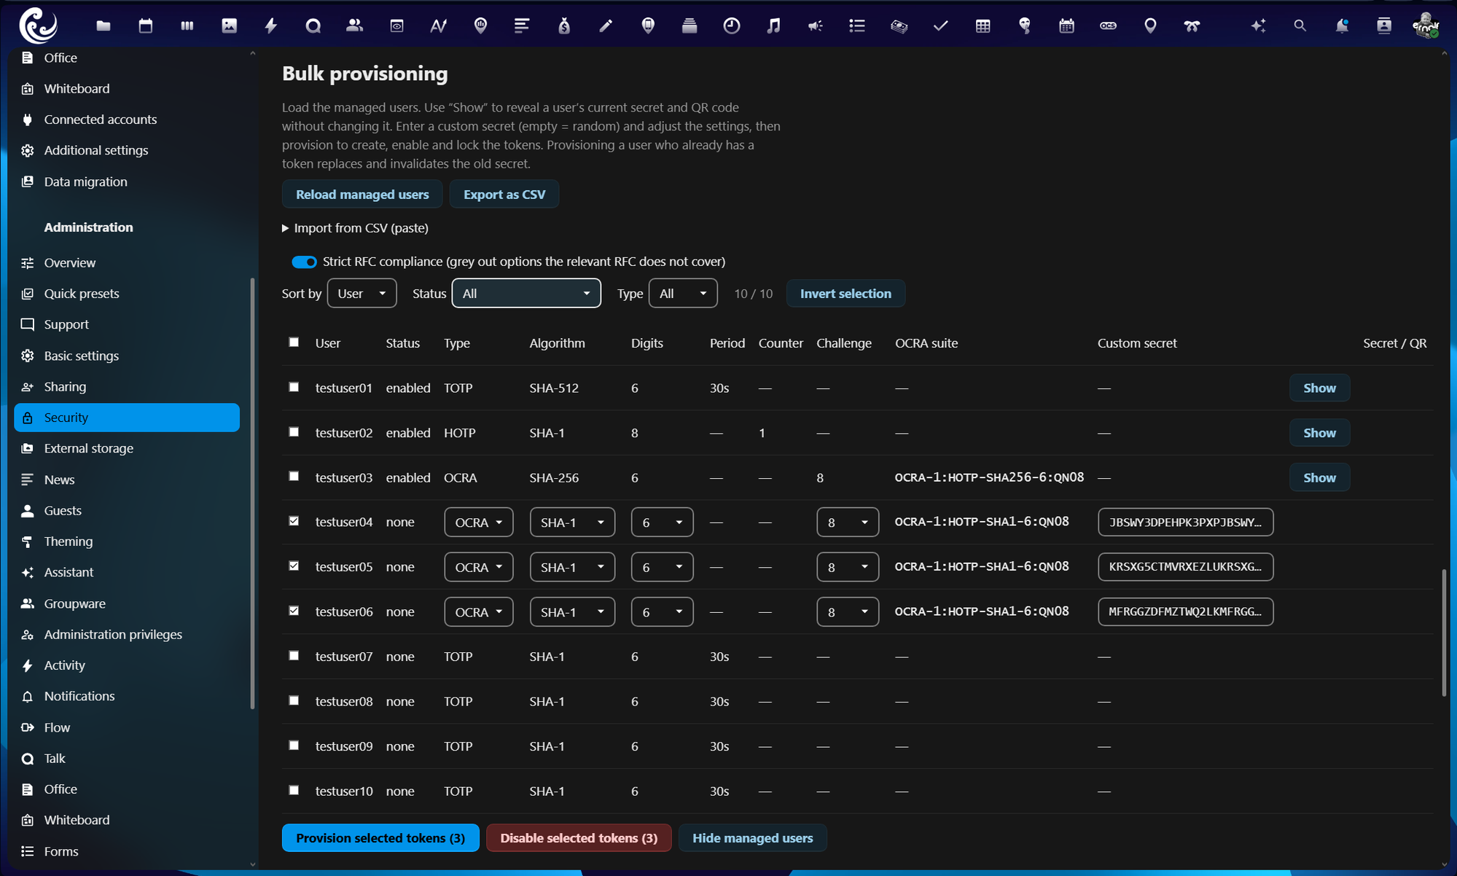Viewport: 1457px width, 876px height.
Task: Edit testuser05 custom secret field
Action: click(1185, 567)
